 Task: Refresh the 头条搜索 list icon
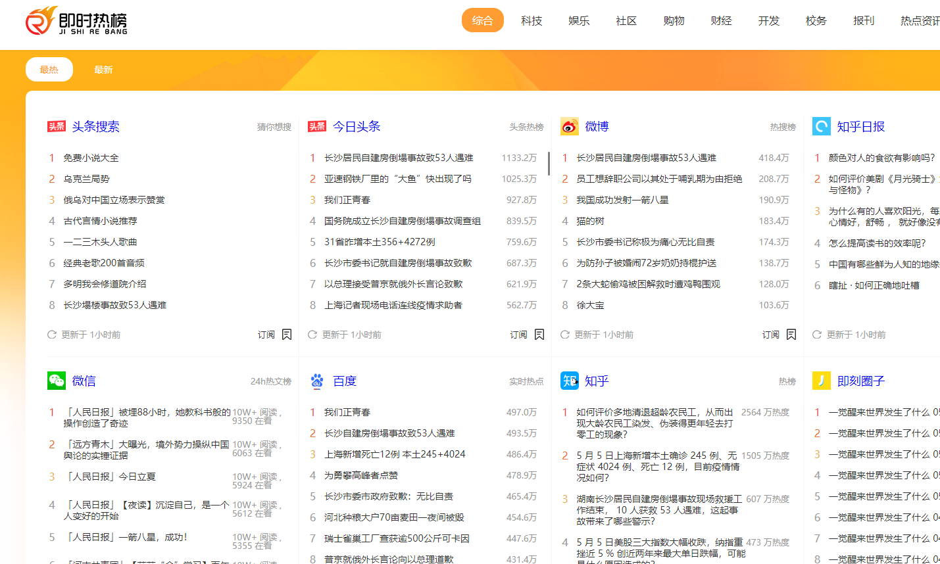coord(52,335)
